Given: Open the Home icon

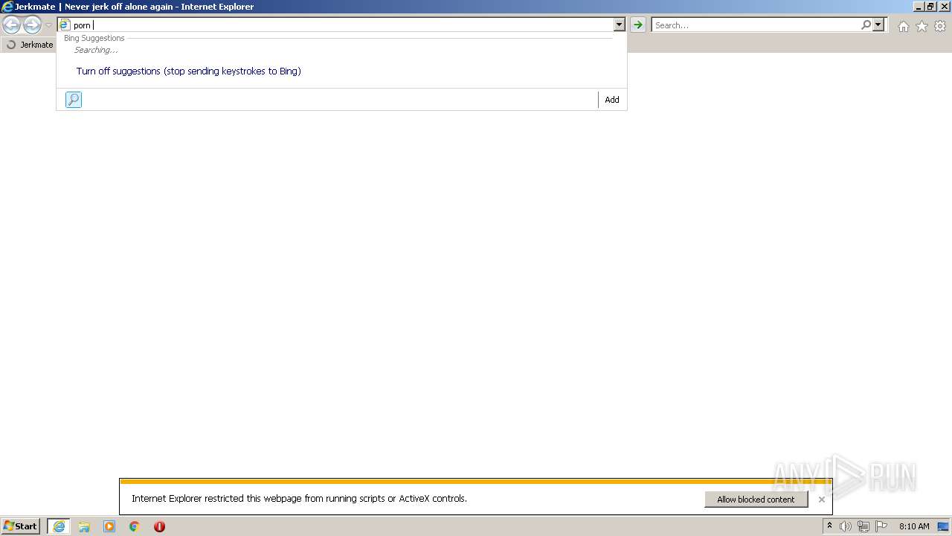Looking at the screenshot, I should (903, 26).
